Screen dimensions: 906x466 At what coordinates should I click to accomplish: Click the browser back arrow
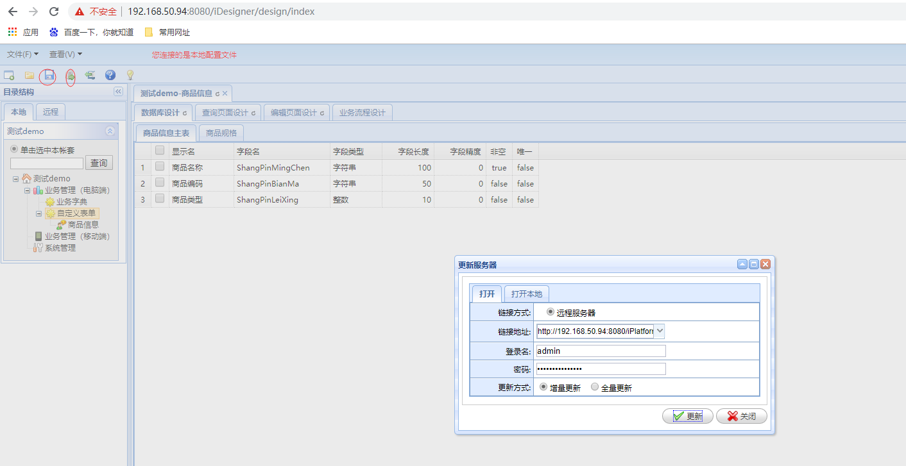(13, 12)
